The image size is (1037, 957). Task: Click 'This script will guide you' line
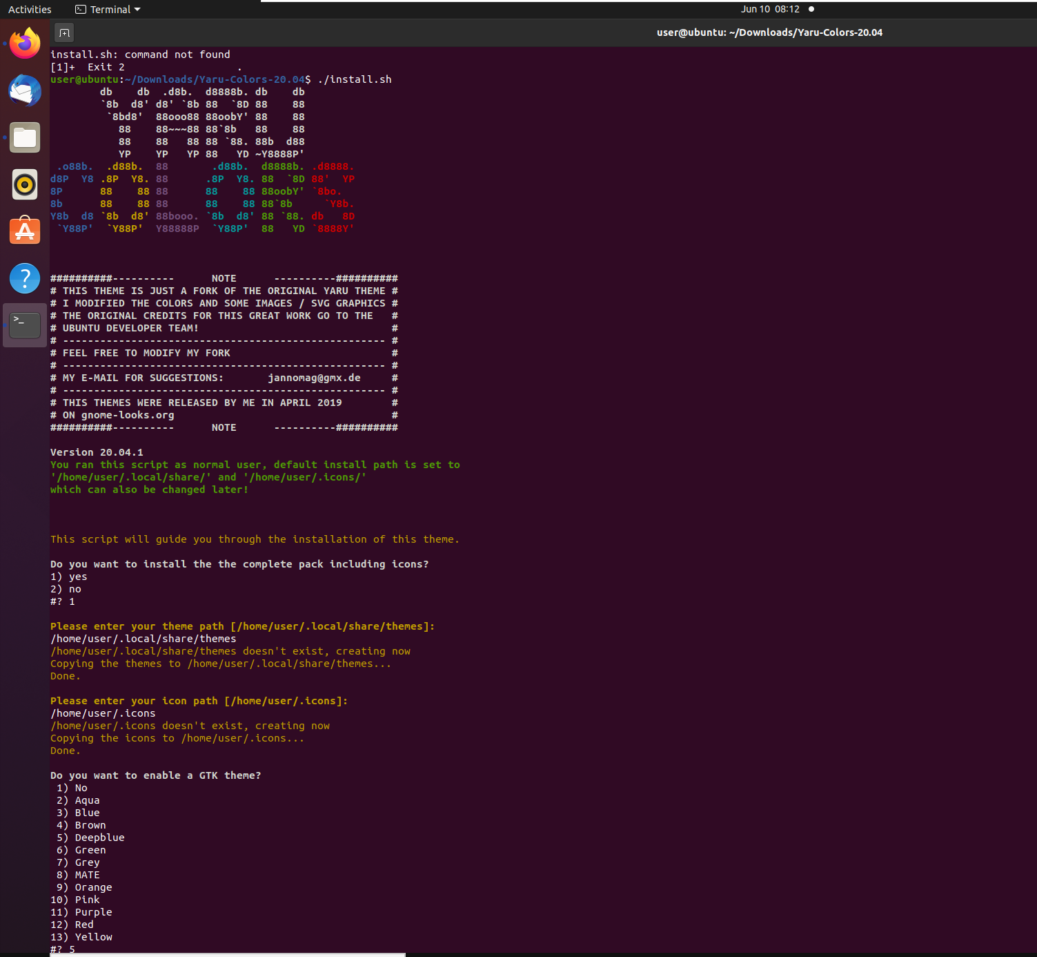255,539
